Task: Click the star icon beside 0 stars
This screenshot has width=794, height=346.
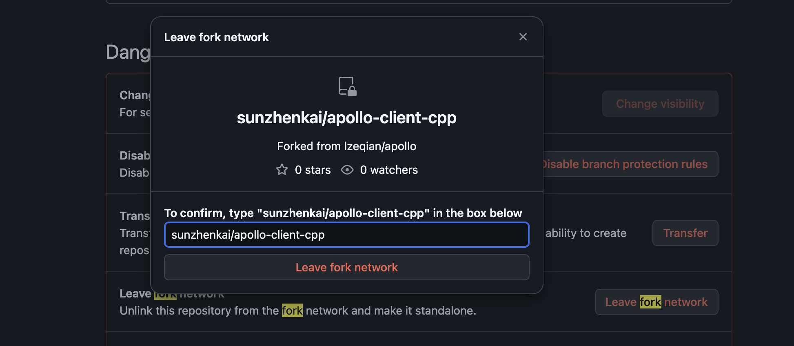Action: click(x=282, y=170)
